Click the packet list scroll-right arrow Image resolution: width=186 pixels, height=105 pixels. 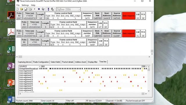click(x=149, y=57)
